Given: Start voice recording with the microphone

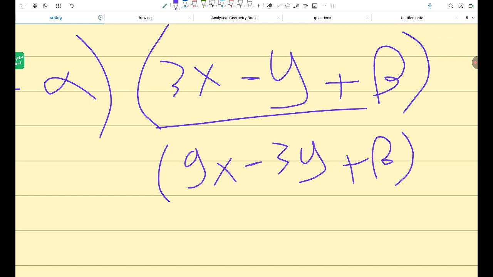Looking at the screenshot, I should click(x=430, y=6).
